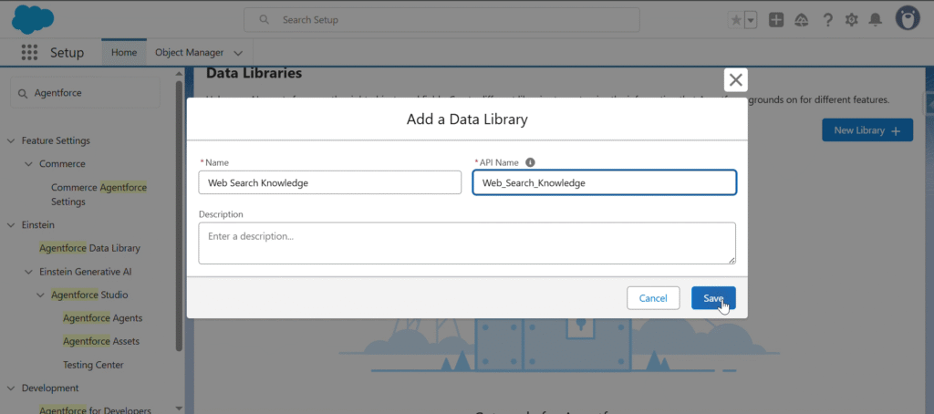Open the Help question mark icon
The width and height of the screenshot is (934, 414).
(827, 20)
